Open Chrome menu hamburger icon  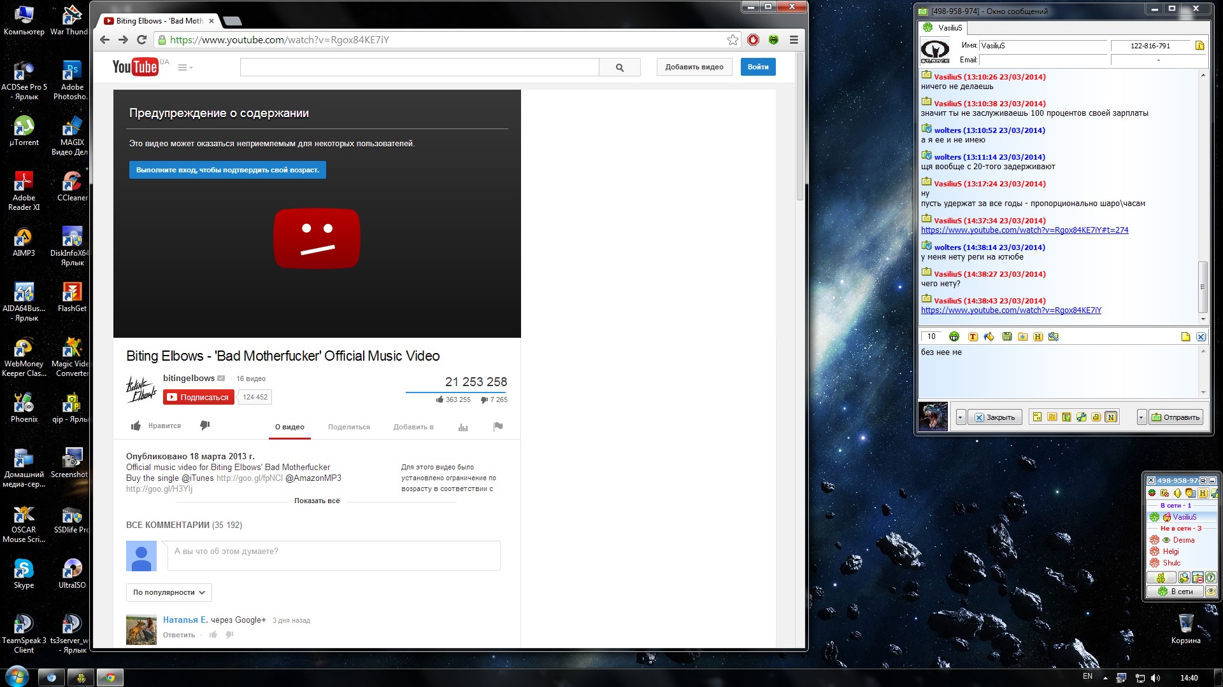pyautogui.click(x=794, y=39)
